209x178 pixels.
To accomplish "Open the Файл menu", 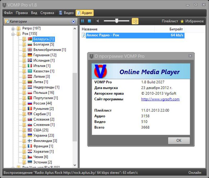I will (x=8, y=13).
